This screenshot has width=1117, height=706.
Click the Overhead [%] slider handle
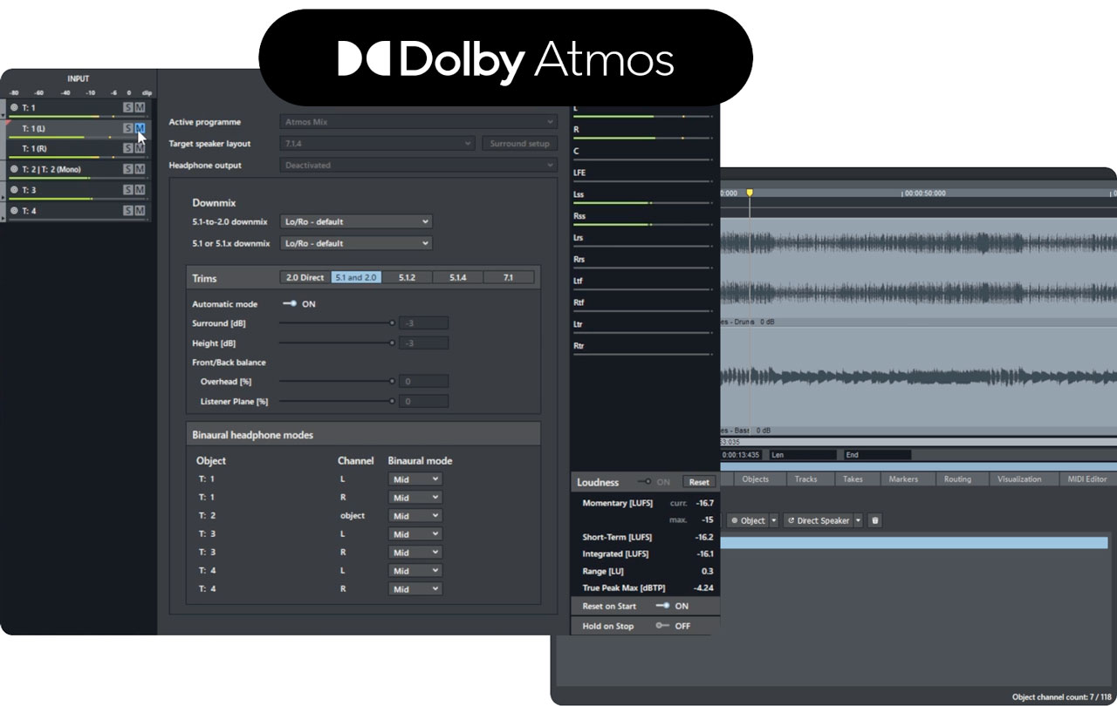coord(392,381)
